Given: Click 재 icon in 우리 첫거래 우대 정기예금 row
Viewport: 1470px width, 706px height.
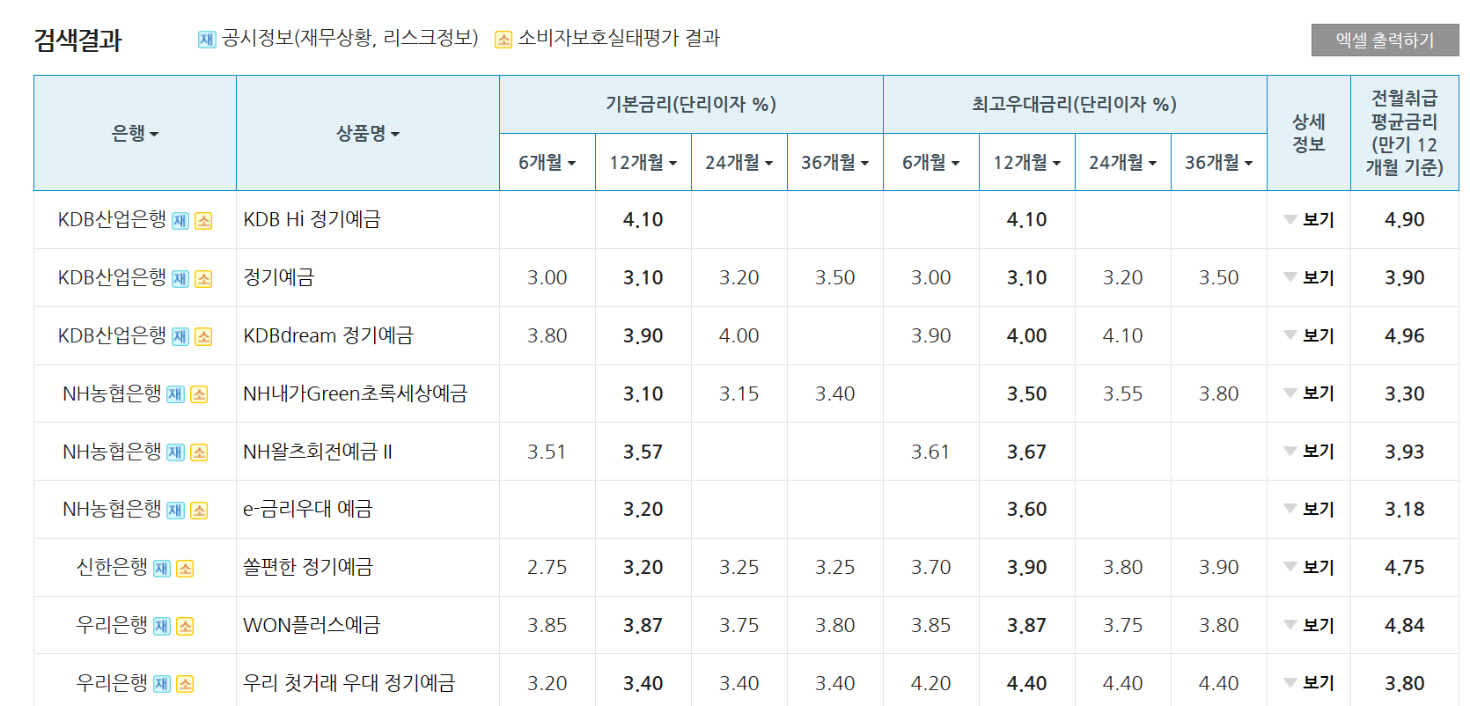Looking at the screenshot, I should click(x=161, y=684).
